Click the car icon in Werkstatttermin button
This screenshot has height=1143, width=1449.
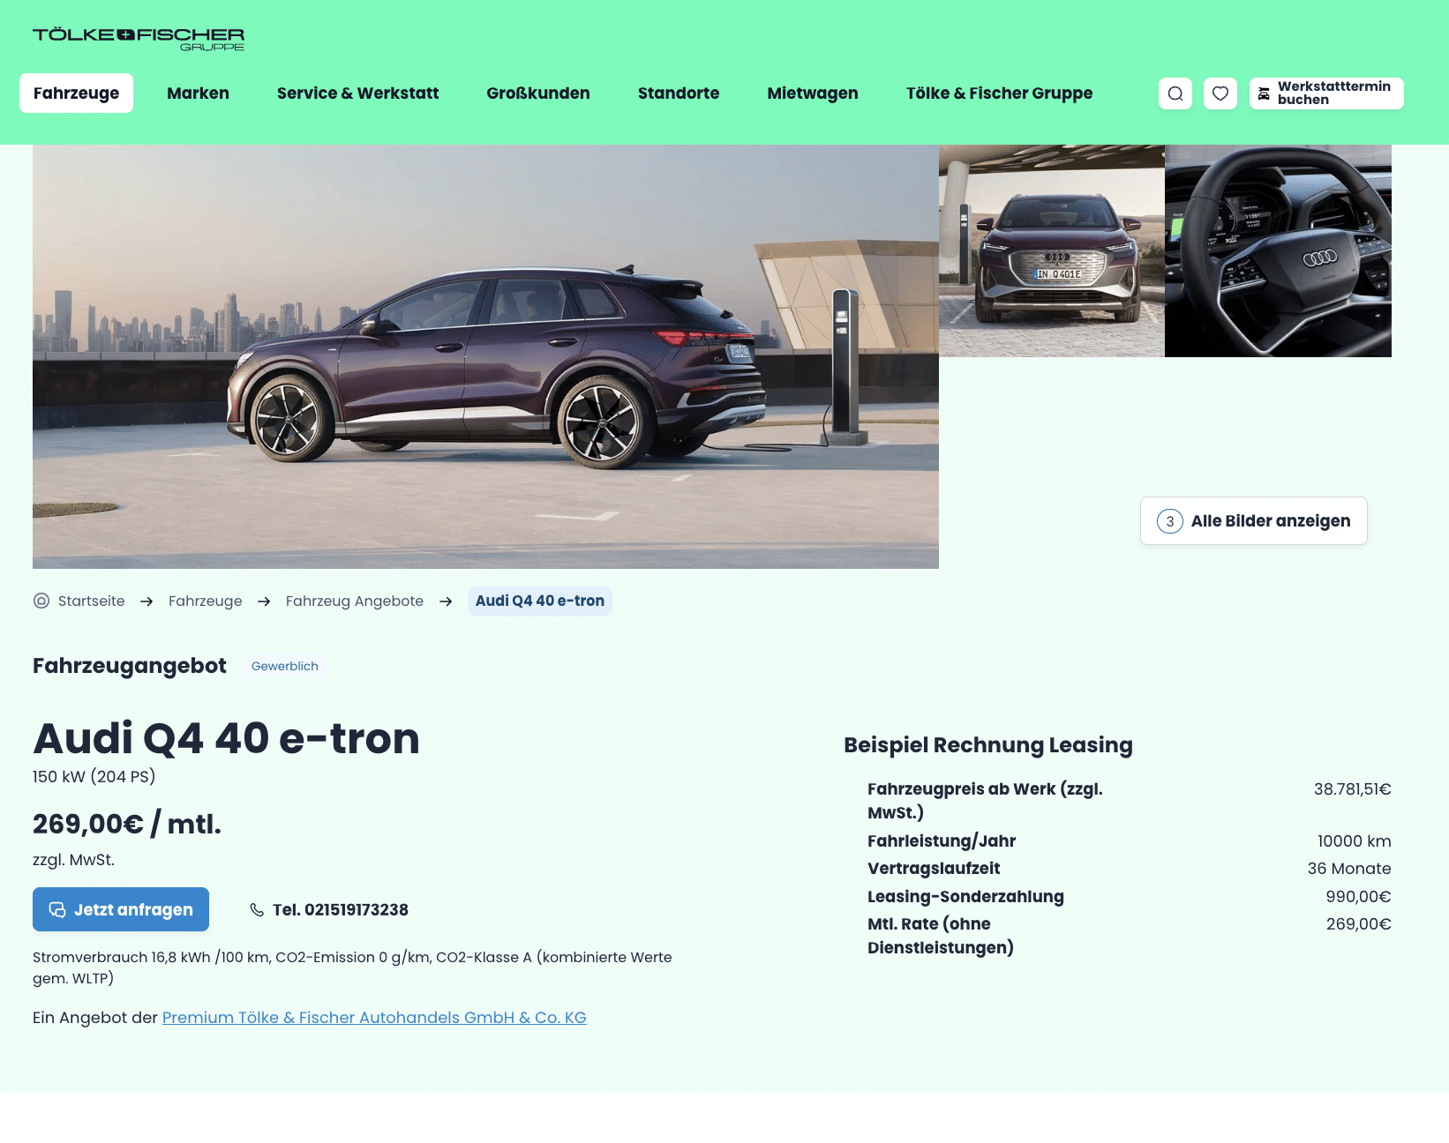pyautogui.click(x=1264, y=93)
